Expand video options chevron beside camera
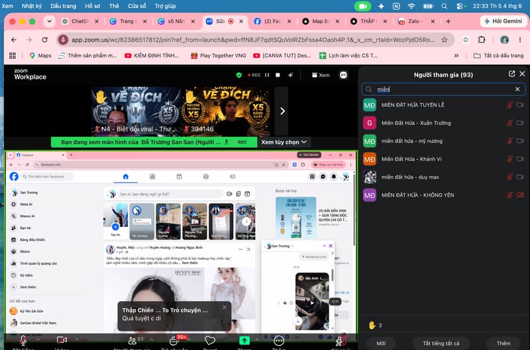Image resolution: width=530 pixels, height=350 pixels. 77,339
